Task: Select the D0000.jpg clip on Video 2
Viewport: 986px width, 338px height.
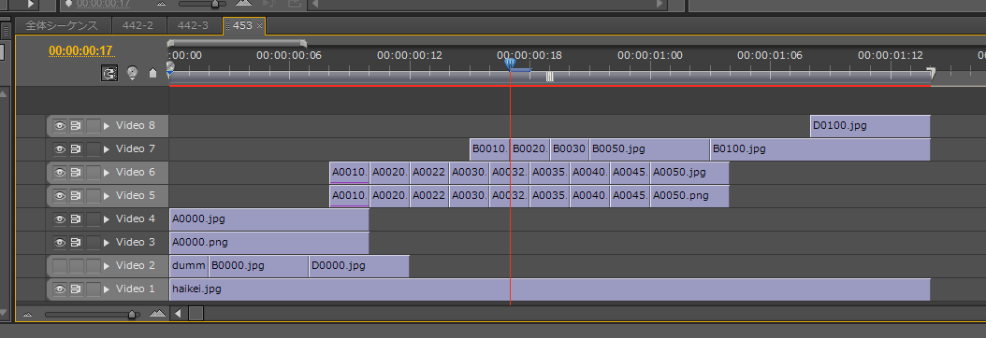Action: [x=359, y=266]
